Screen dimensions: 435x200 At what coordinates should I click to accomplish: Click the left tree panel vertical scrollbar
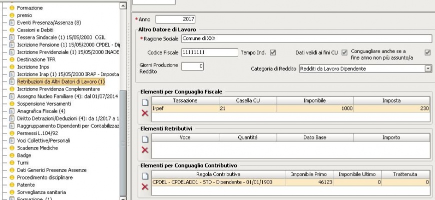123,125
